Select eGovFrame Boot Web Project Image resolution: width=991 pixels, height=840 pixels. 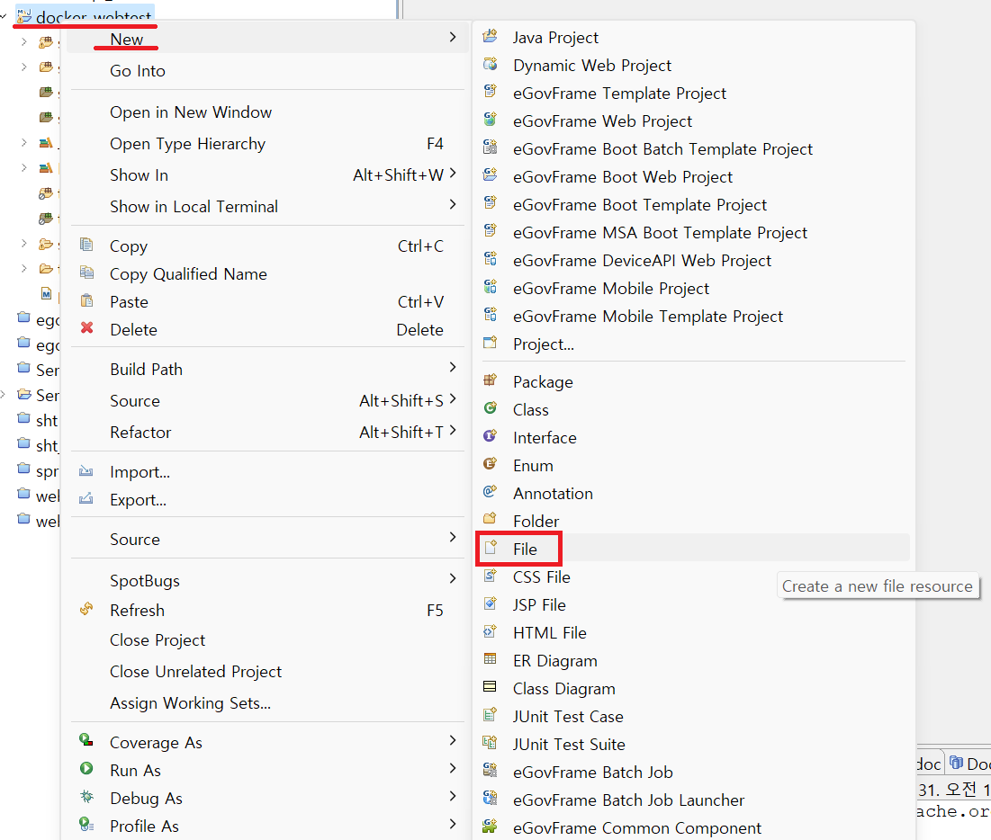coord(623,177)
